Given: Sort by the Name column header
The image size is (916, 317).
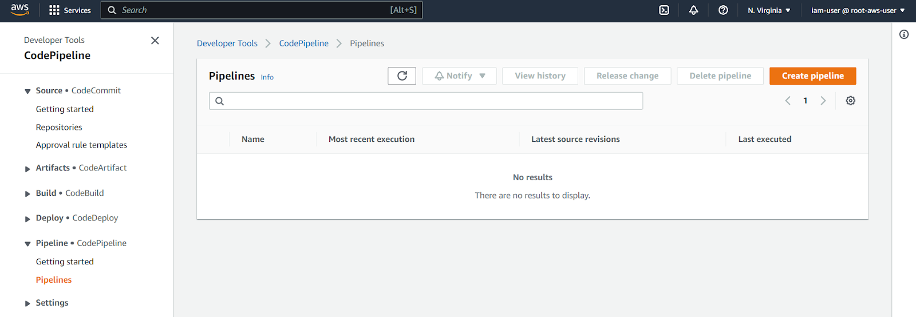Looking at the screenshot, I should point(253,139).
